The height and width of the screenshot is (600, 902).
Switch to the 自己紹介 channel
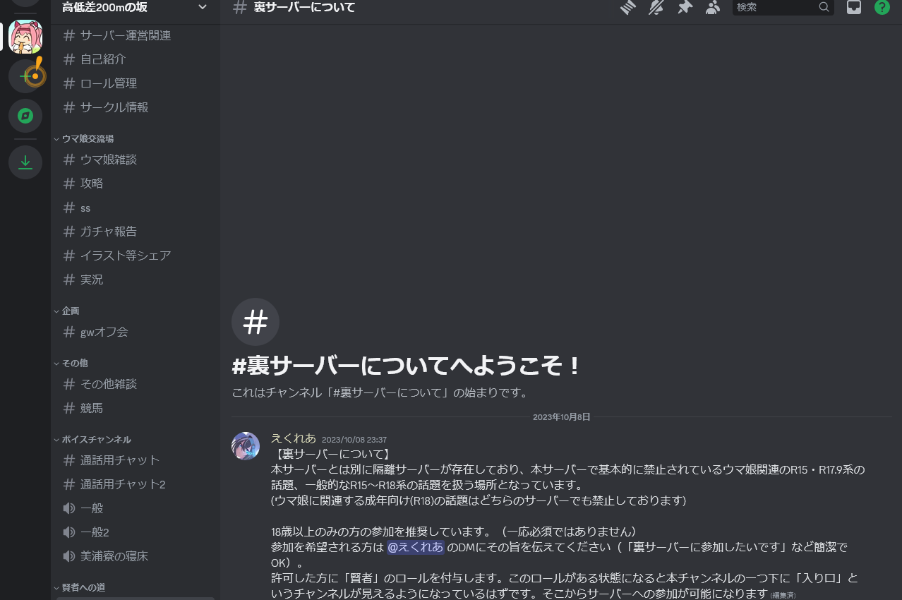(102, 59)
